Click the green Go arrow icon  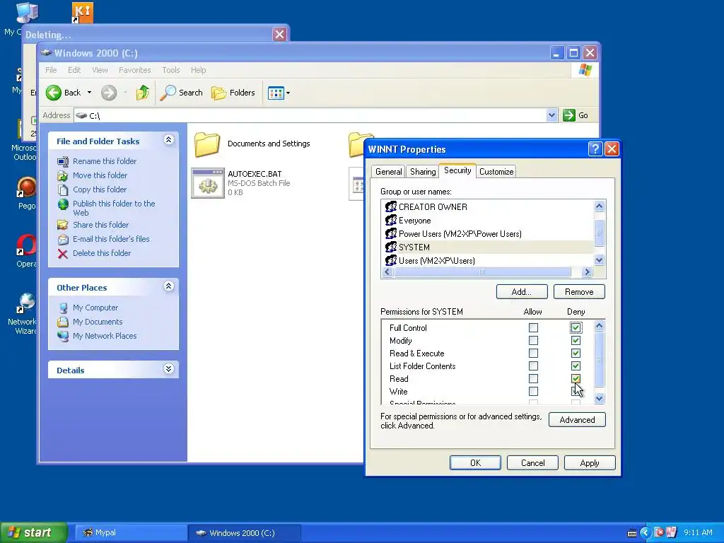[x=569, y=115]
